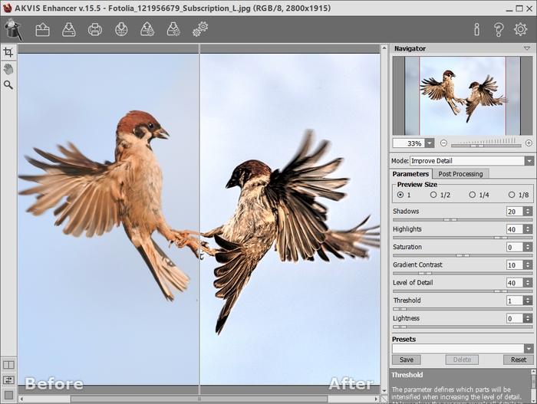537x404 pixels.
Task: Open the Mode dropdown showing Improve Detail
Action: tap(529, 161)
